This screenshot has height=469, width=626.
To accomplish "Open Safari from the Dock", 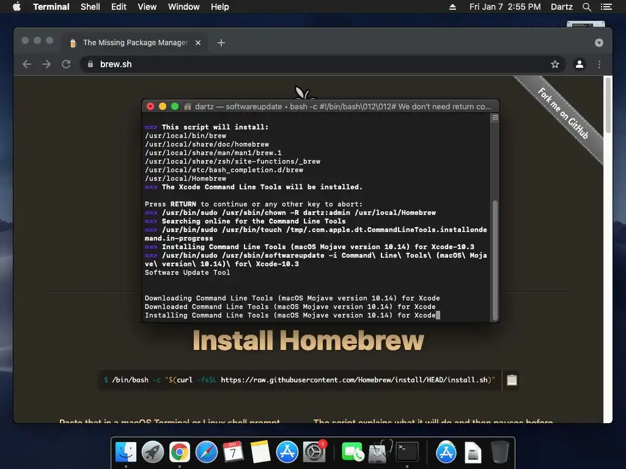I will (207, 452).
